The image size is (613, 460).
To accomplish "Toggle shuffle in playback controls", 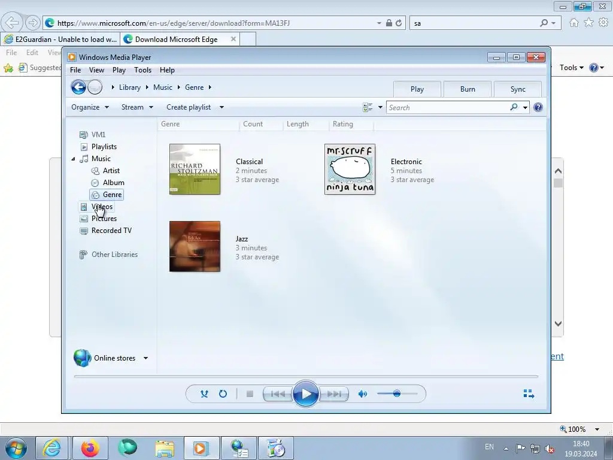I will (x=204, y=394).
